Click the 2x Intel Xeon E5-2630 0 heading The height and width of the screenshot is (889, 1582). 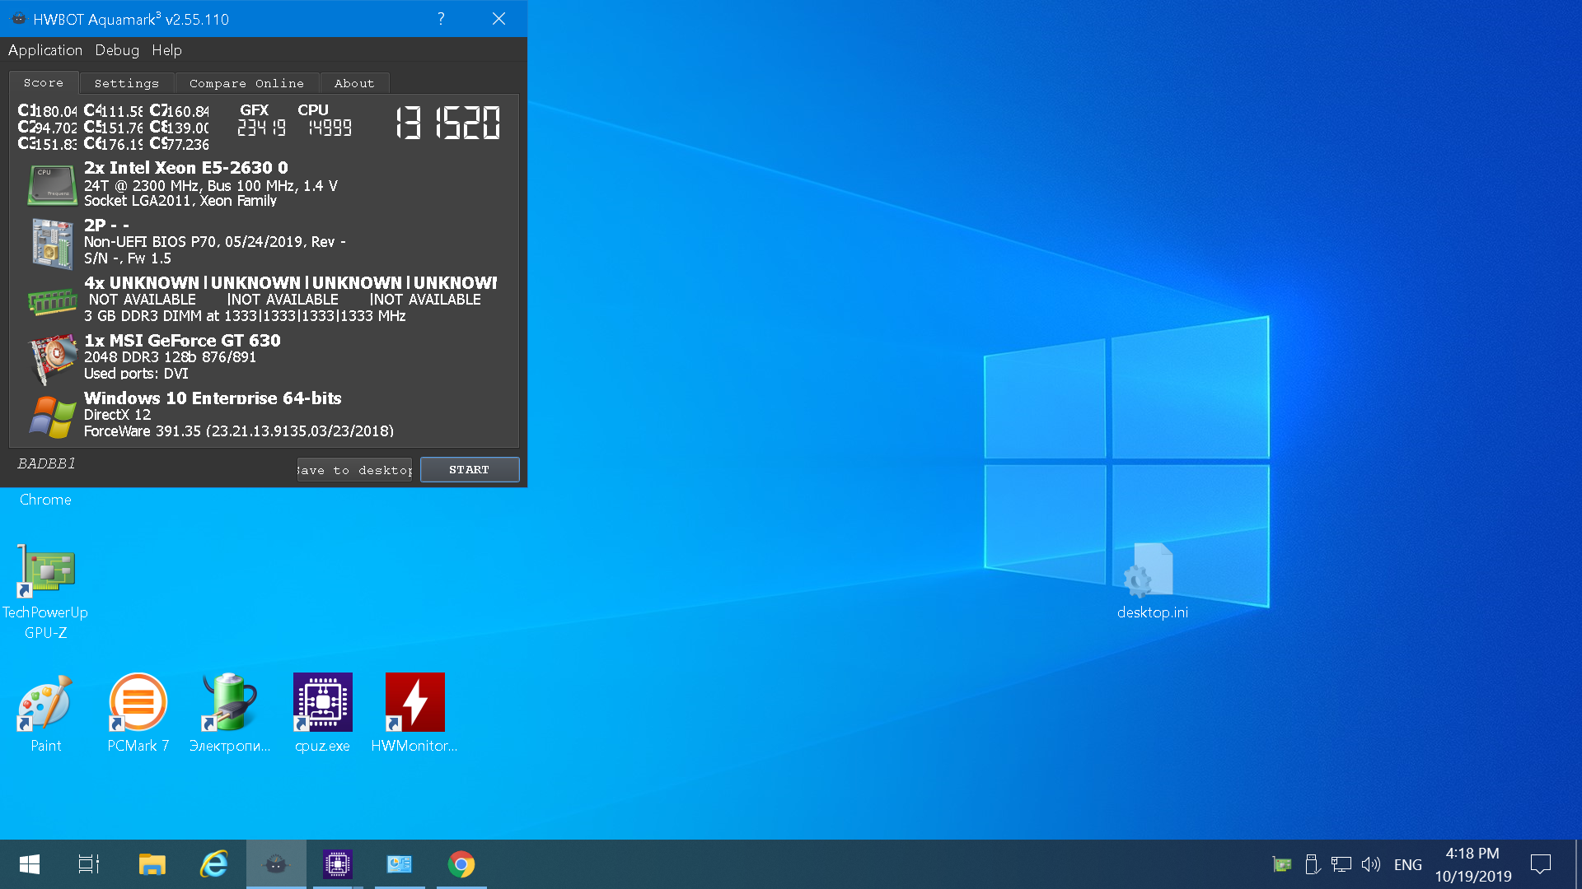click(x=186, y=167)
